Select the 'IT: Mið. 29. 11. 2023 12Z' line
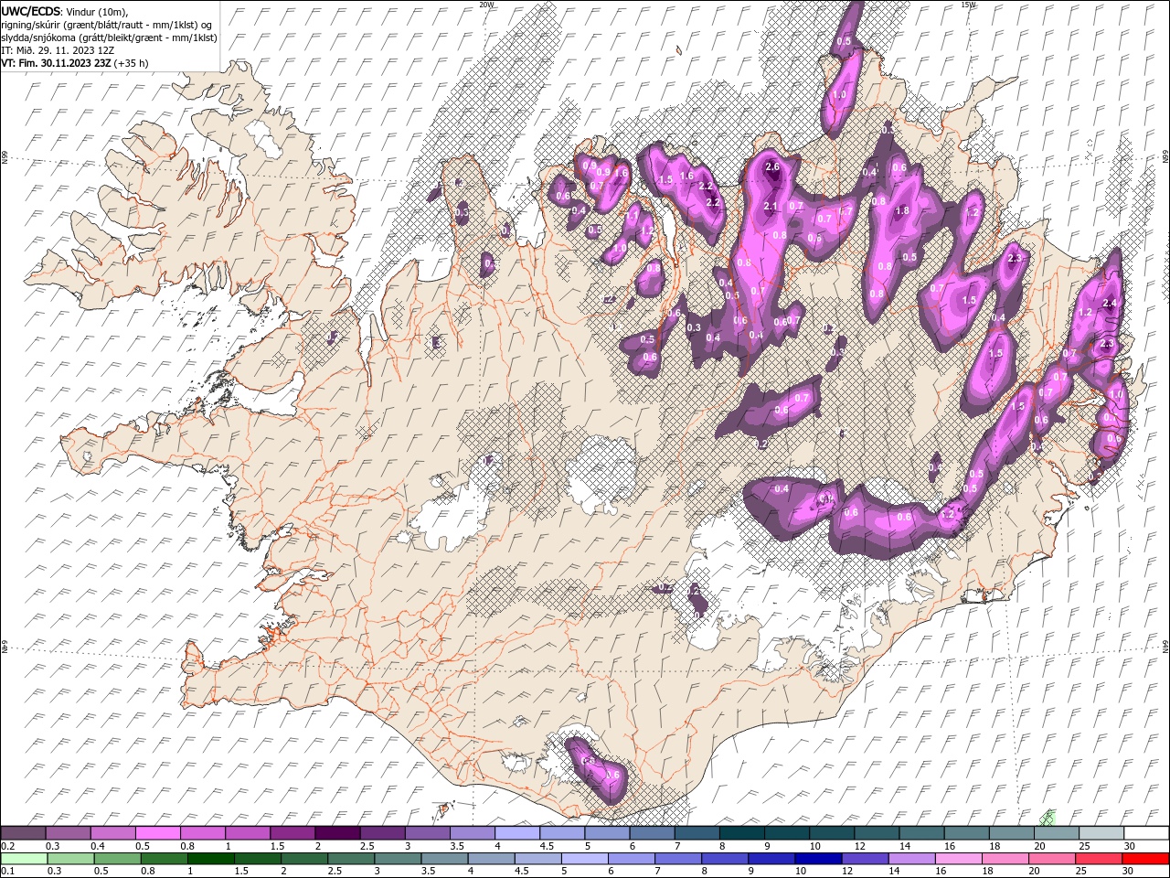The image size is (1170, 878). click(59, 50)
